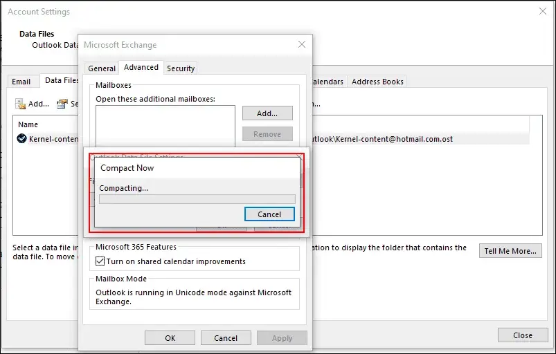The height and width of the screenshot is (354, 556).
Task: Click Tell Me More... button
Action: pyautogui.click(x=510, y=251)
